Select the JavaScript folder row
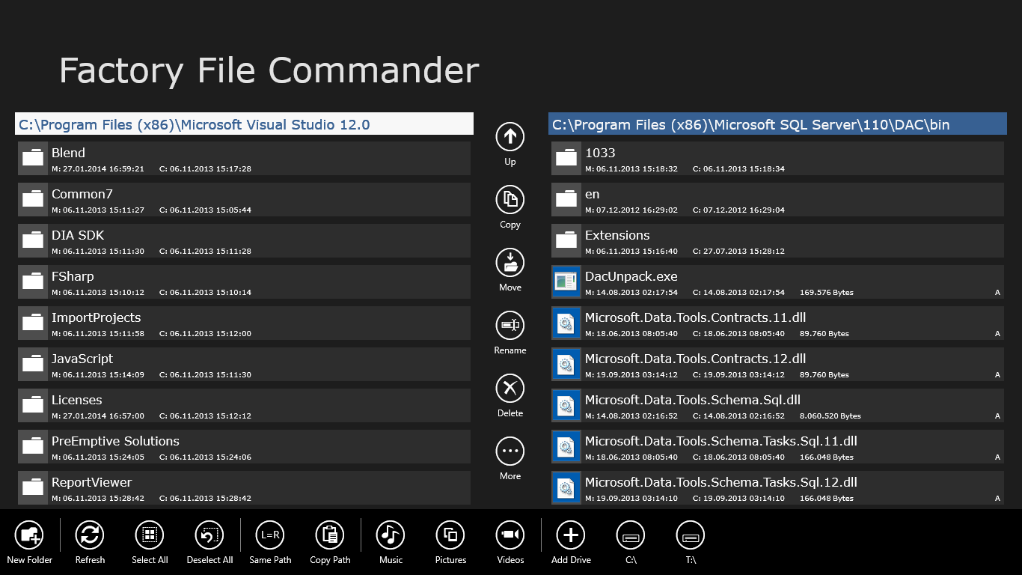The height and width of the screenshot is (575, 1022). click(244, 364)
